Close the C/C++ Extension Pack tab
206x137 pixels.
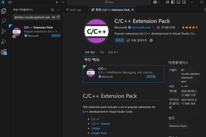pyautogui.click(x=133, y=10)
